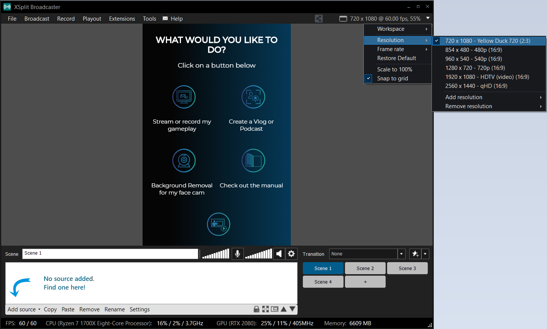Click 'Stream or record my gameplay' text
The image size is (547, 329).
[x=182, y=125]
